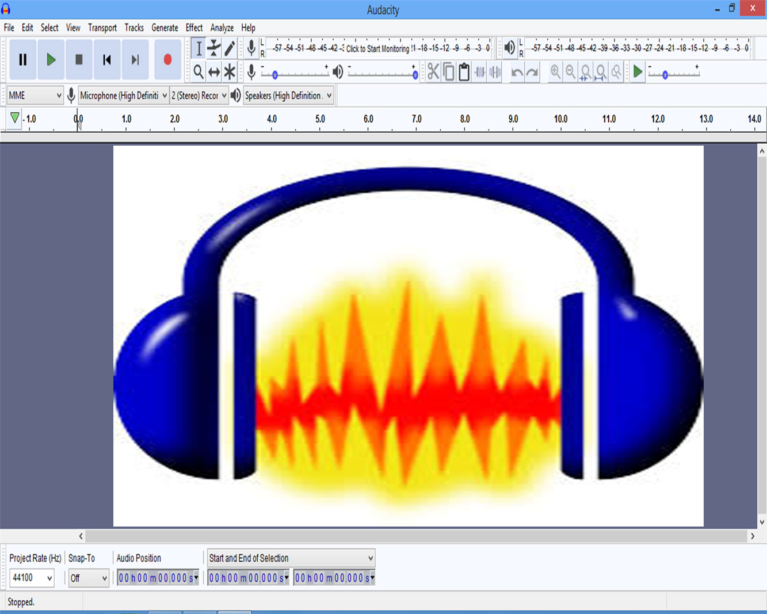Open the Help menu

(x=248, y=28)
